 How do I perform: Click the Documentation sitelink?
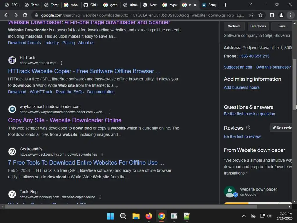pyautogui.click(x=101, y=92)
